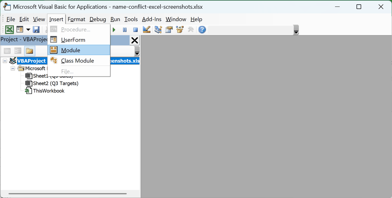The height and width of the screenshot is (198, 392).
Task: Open the Format menu
Action: (x=76, y=19)
